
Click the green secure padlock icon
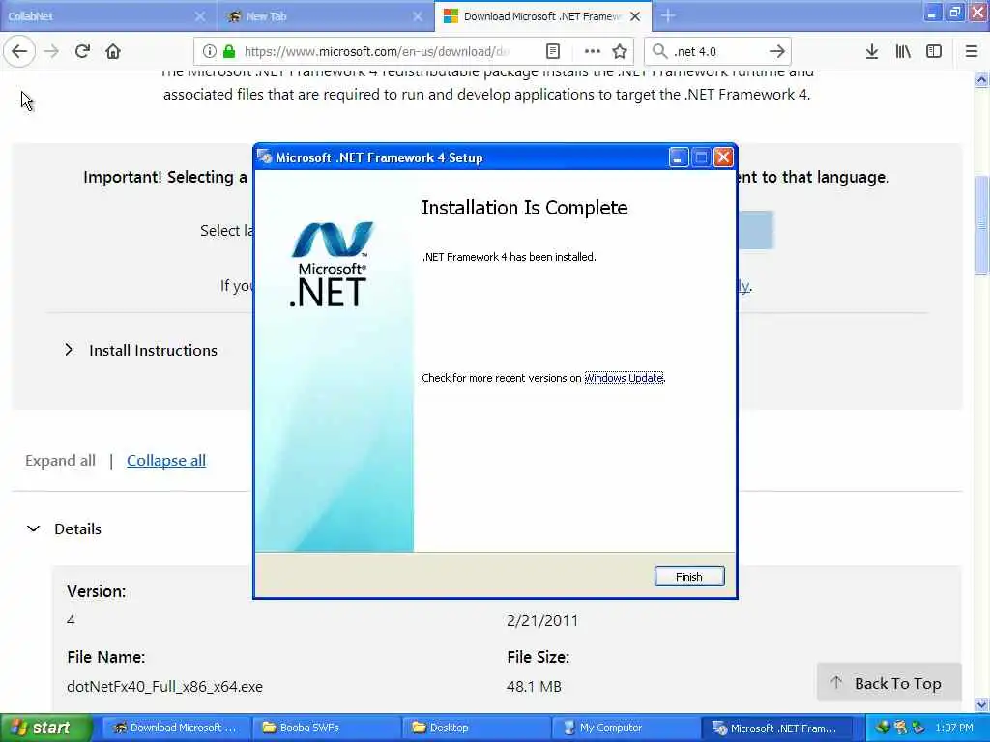point(229,51)
